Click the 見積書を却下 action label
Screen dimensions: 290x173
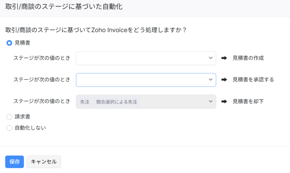248,102
